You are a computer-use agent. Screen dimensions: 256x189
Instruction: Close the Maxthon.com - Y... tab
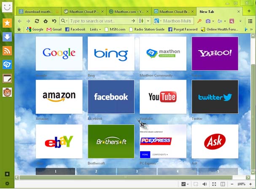tap(148, 11)
